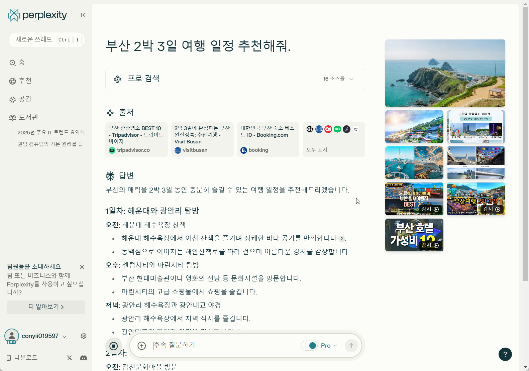Play the 부산 호텔 가성비 video
The width and height of the screenshot is (529, 371).
[x=414, y=235]
